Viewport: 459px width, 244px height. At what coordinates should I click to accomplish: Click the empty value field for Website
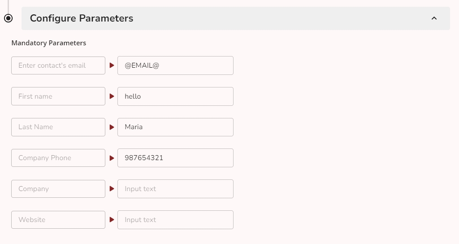[x=175, y=220]
